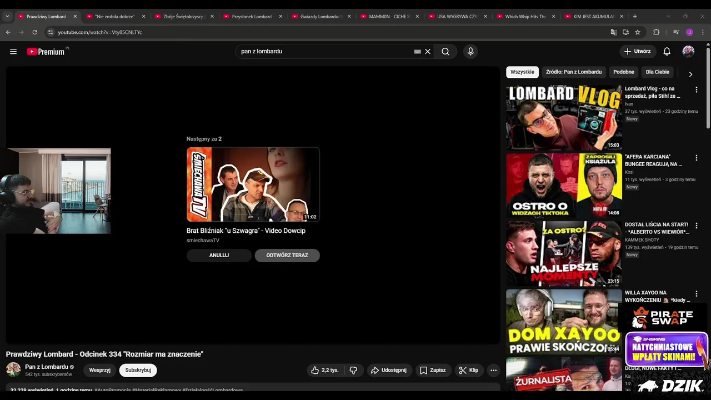The image size is (711, 400).
Task: View site information icon in address bar
Action: click(51, 32)
